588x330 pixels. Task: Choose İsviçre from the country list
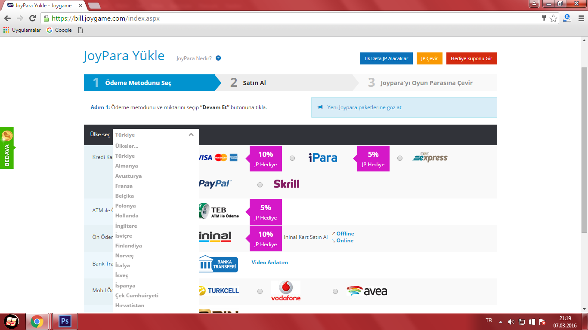coord(124,236)
